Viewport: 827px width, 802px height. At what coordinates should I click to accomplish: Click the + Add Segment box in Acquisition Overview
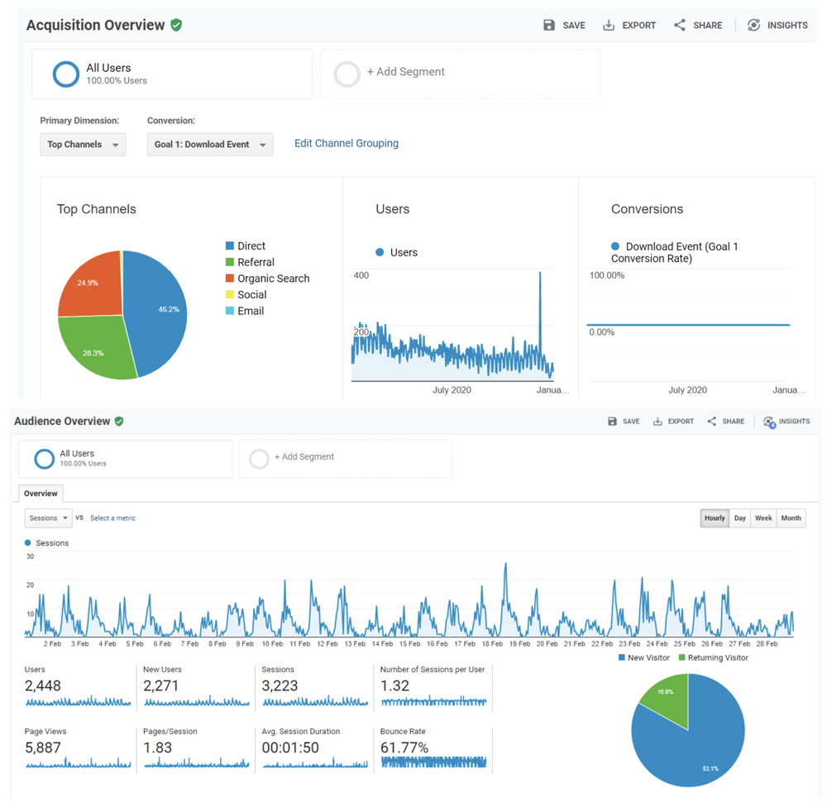click(460, 74)
